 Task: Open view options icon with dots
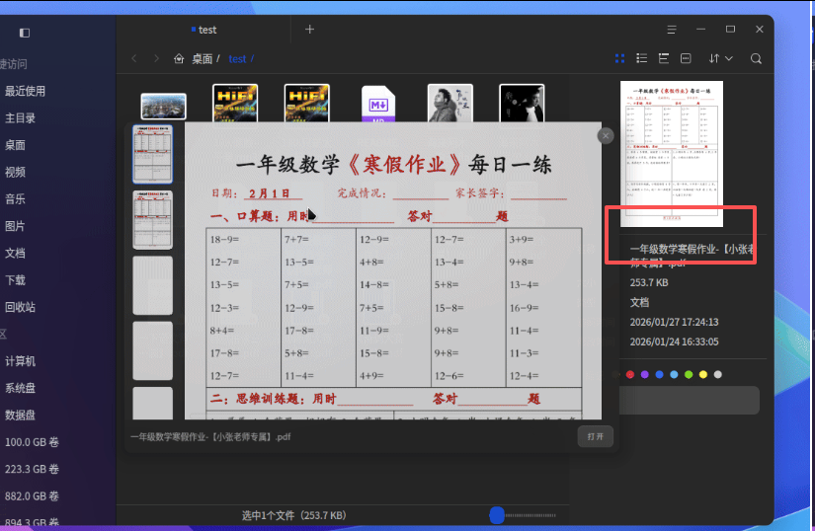(x=686, y=58)
